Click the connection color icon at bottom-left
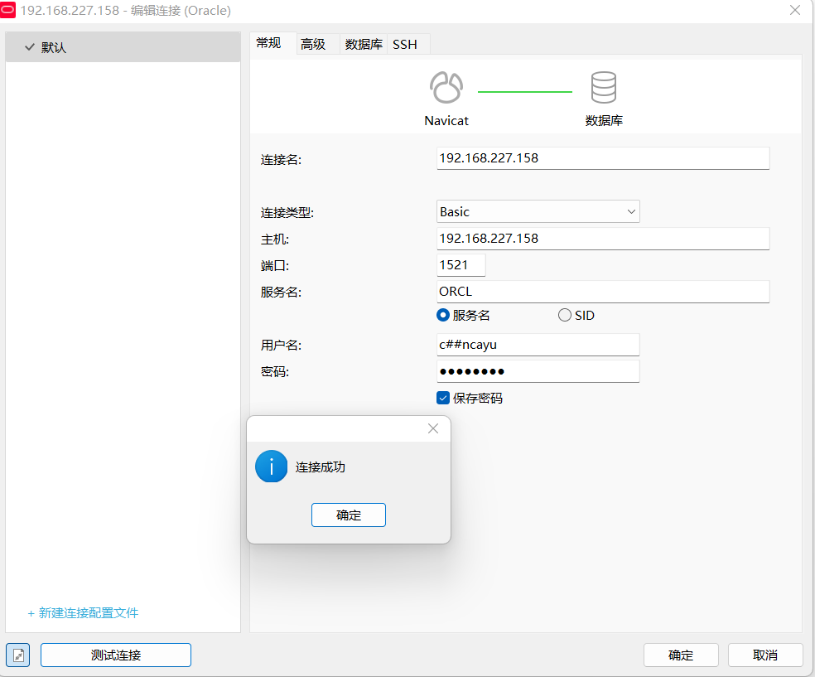Image resolution: width=815 pixels, height=677 pixels. pyautogui.click(x=17, y=655)
